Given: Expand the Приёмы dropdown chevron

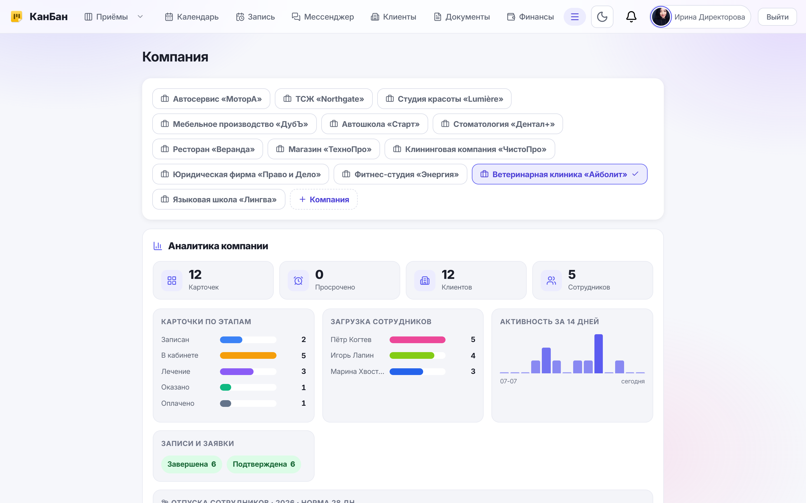Looking at the screenshot, I should 140,17.
